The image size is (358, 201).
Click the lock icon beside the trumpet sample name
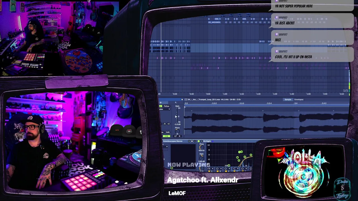[x=182, y=99]
